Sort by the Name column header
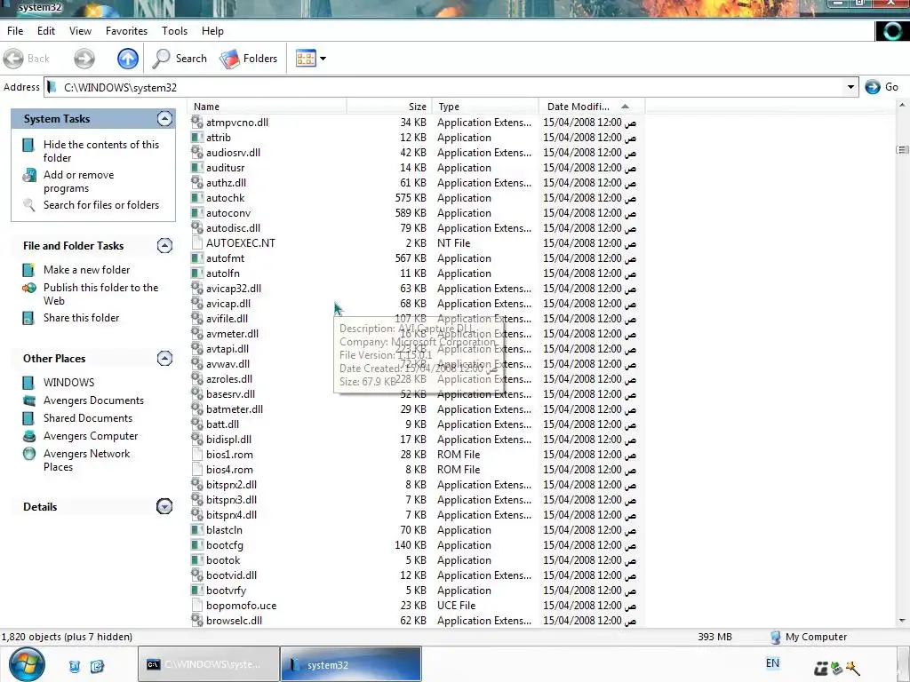Screen dimensions: 910x682 (268, 107)
